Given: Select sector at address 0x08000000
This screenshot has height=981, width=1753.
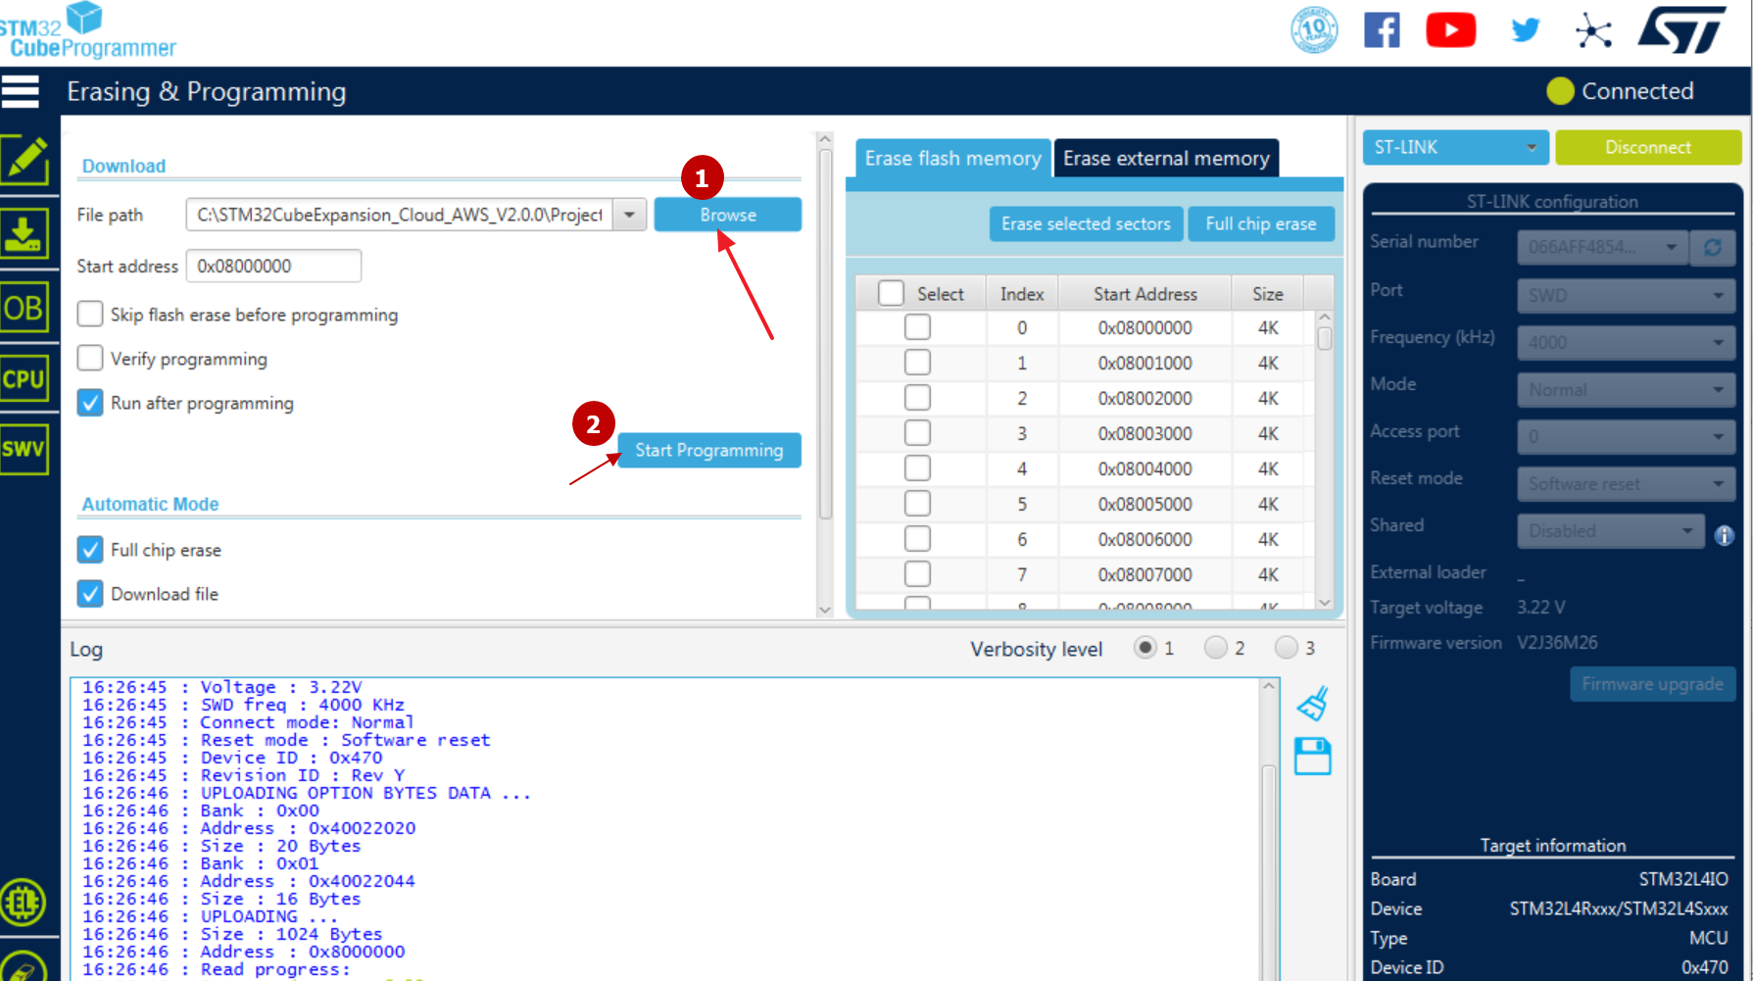Looking at the screenshot, I should (x=917, y=327).
